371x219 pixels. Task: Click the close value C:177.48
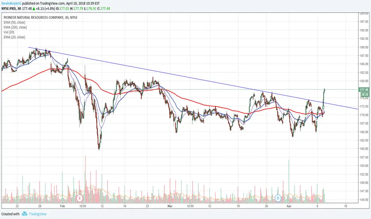coord(103,8)
